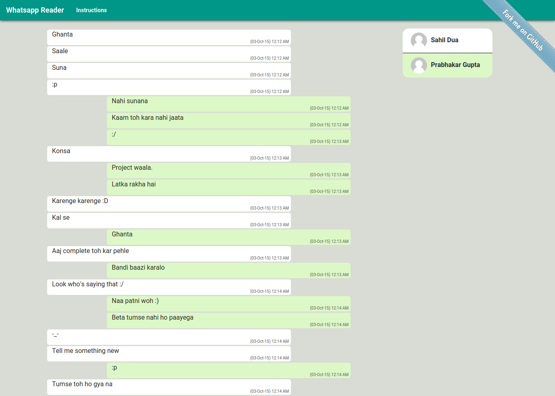The image size is (555, 396).
Task: Click the 'Beta tumse nahi ho paayega' message
Action: 228,320
